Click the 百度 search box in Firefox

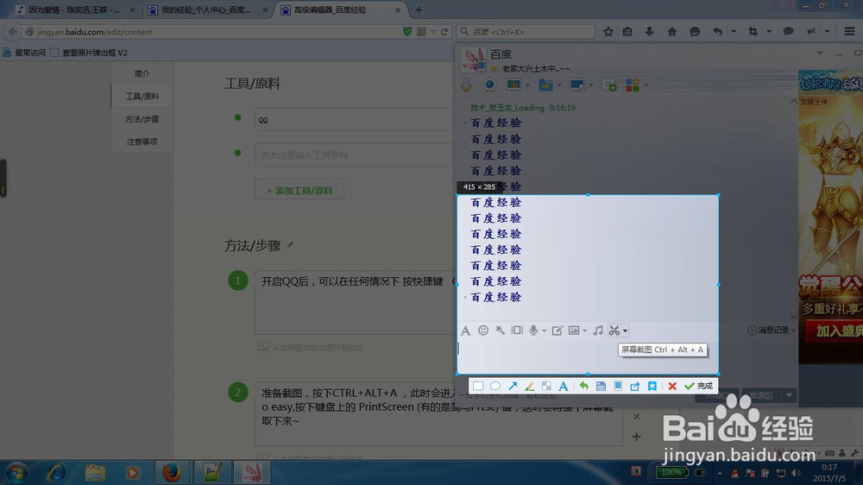tap(526, 32)
